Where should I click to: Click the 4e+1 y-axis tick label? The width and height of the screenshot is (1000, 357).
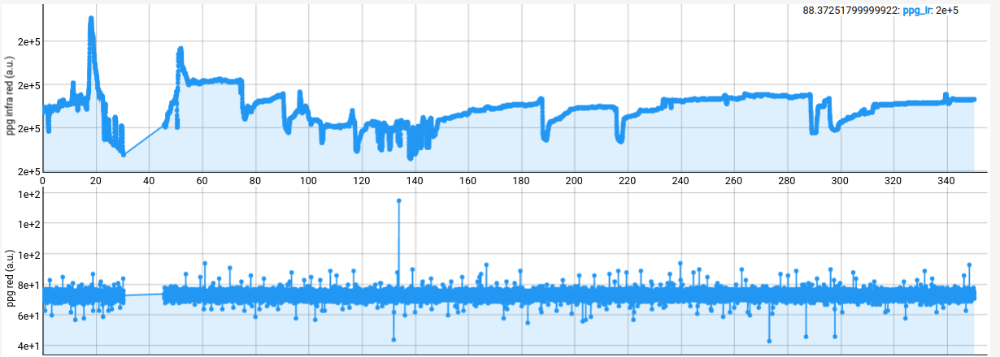[x=30, y=346]
